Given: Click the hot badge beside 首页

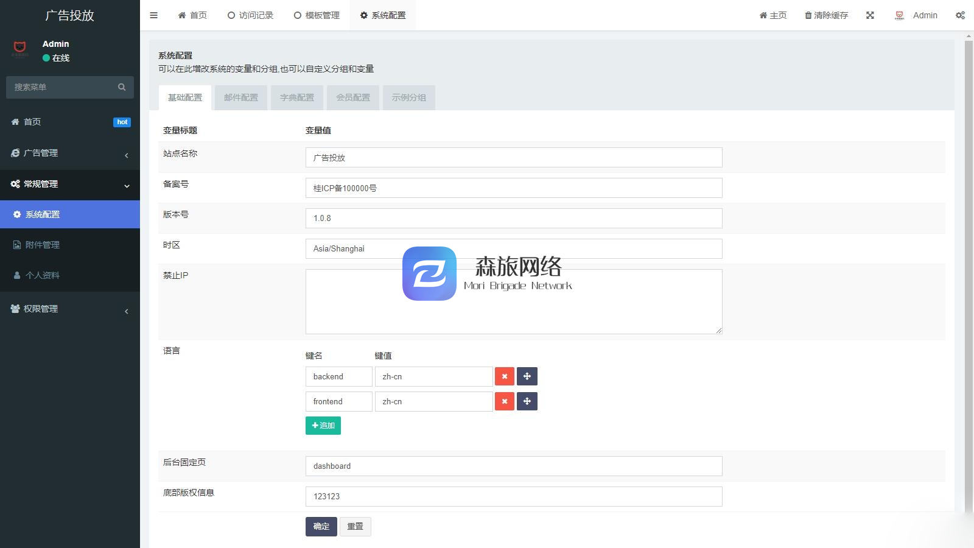Looking at the screenshot, I should pyautogui.click(x=122, y=122).
